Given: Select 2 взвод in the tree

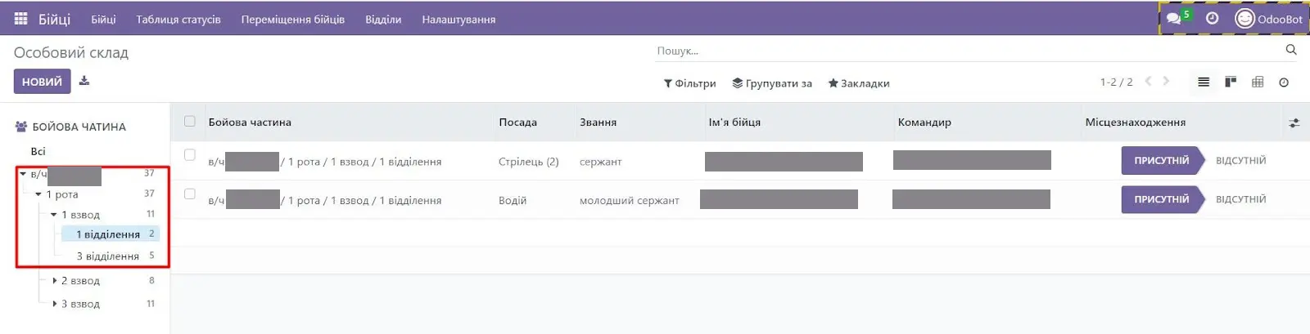Looking at the screenshot, I should pyautogui.click(x=80, y=280).
